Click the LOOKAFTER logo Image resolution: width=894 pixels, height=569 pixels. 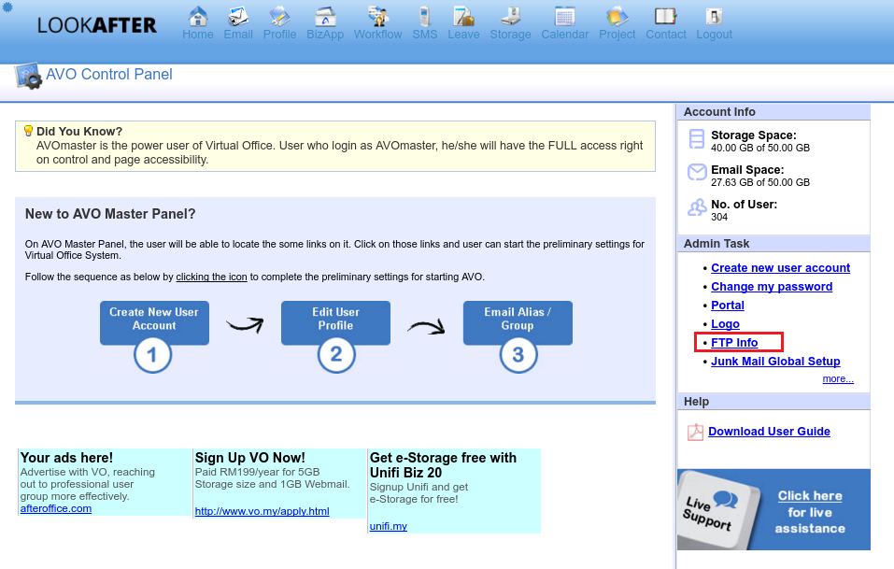click(96, 25)
